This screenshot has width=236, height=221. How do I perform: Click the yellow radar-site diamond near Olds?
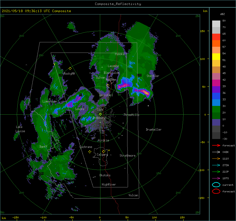[x=100, y=114]
